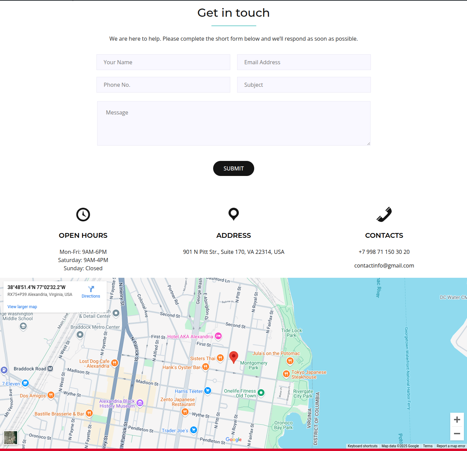Select the Sisters Thai restaurant marker
This screenshot has width=467, height=451.
[220, 358]
